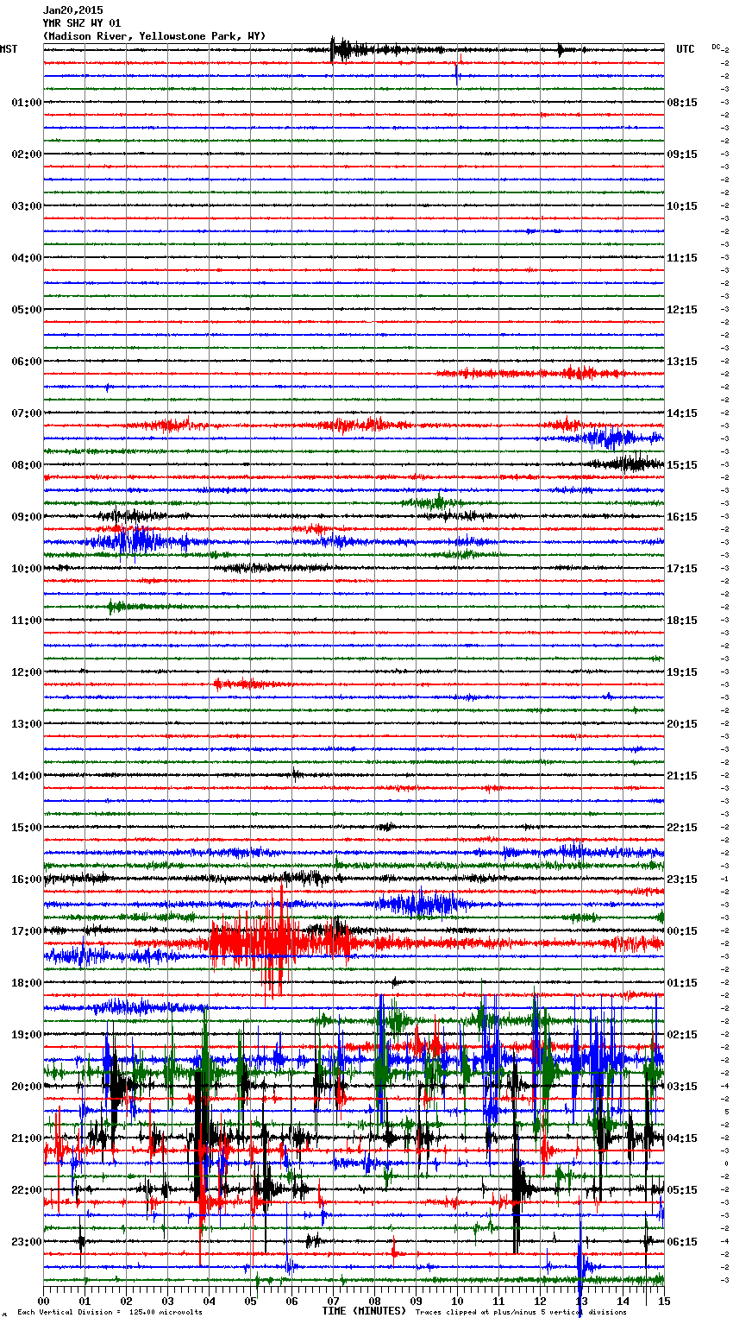Click the 18:15 UTC time label
Viewport: 733px width, 1324px height.
tap(682, 621)
